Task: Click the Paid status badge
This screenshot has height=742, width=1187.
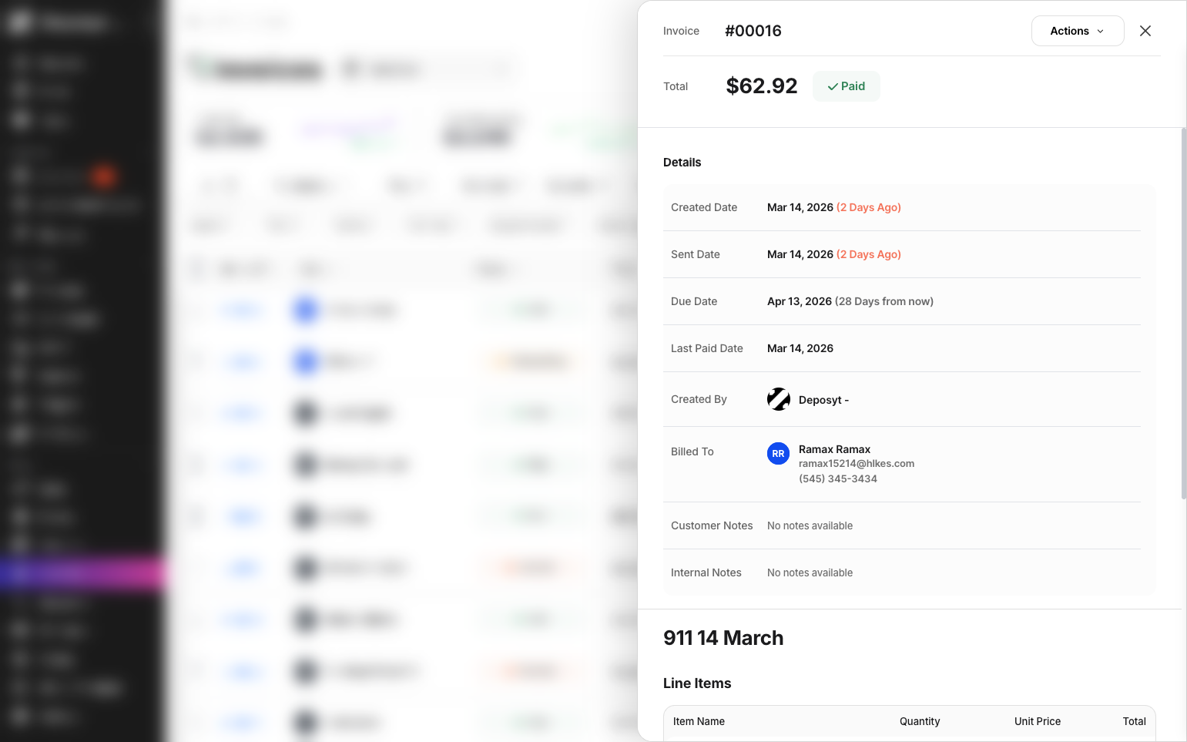Action: [846, 86]
